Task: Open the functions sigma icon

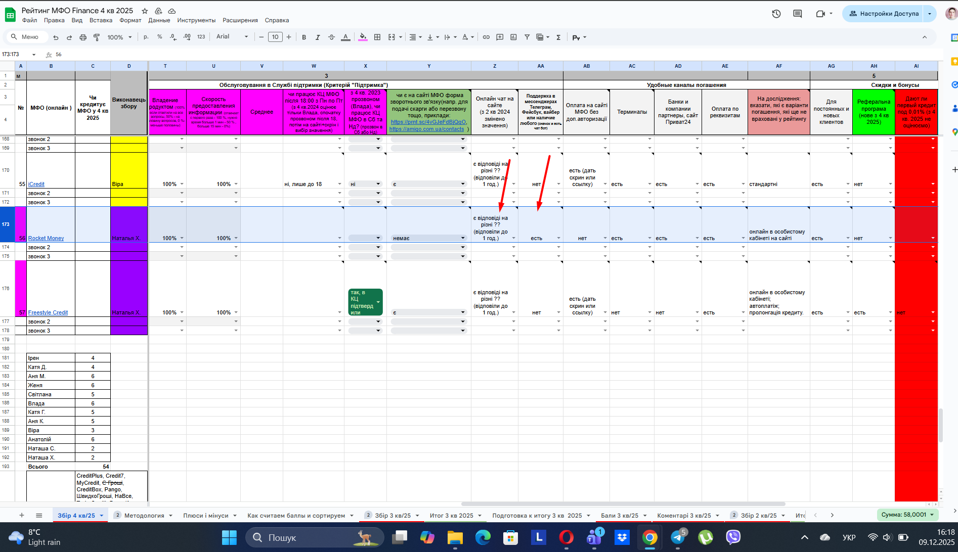Action: 558,37
